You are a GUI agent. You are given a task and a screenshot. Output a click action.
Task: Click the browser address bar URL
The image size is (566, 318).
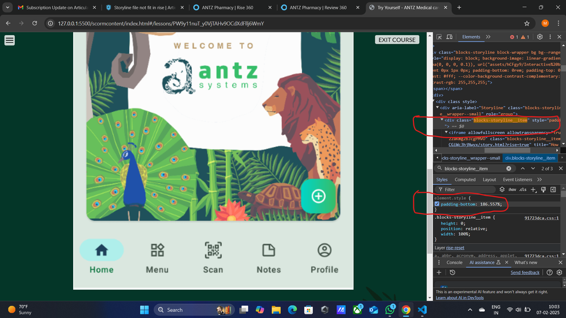pyautogui.click(x=161, y=23)
